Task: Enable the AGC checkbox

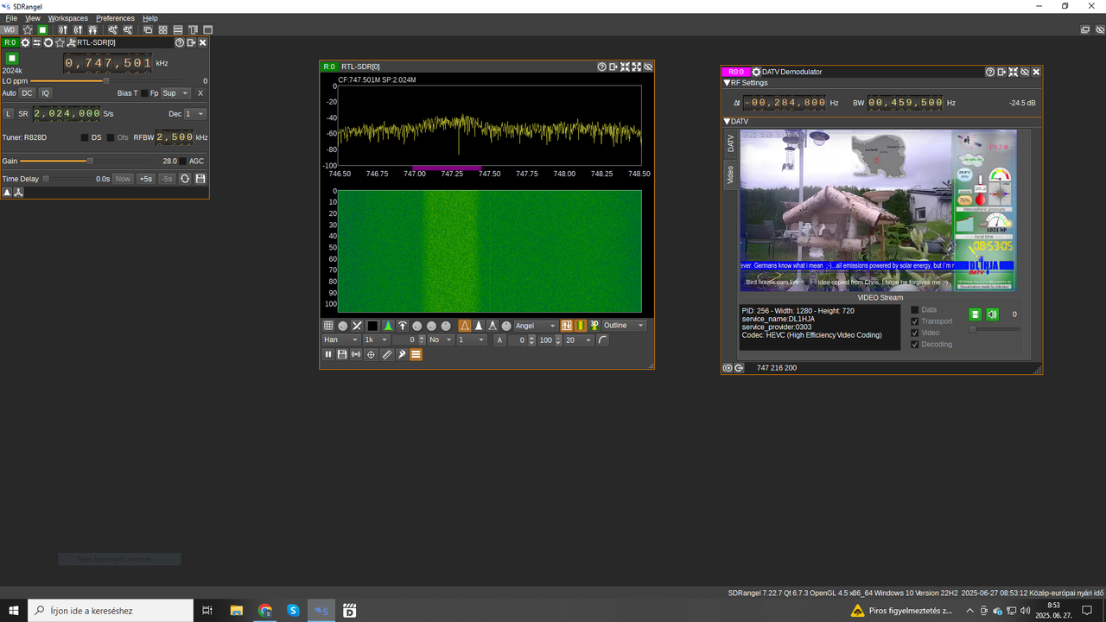Action: point(183,161)
